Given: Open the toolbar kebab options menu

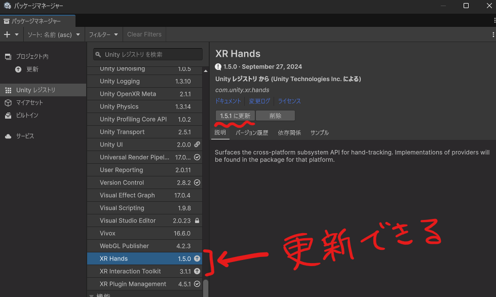Looking at the screenshot, I should point(493,34).
